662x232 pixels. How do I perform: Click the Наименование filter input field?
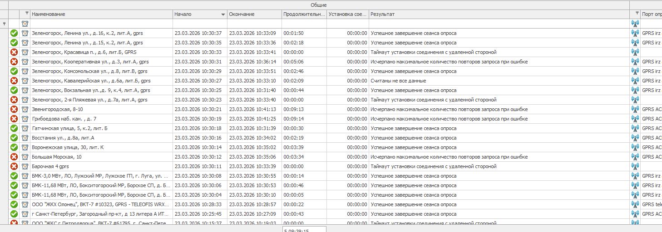[101, 24]
